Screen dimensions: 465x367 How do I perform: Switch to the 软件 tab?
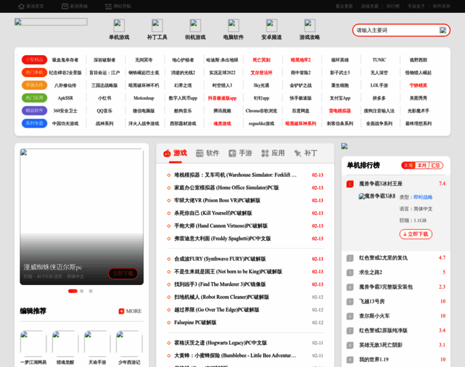click(207, 153)
